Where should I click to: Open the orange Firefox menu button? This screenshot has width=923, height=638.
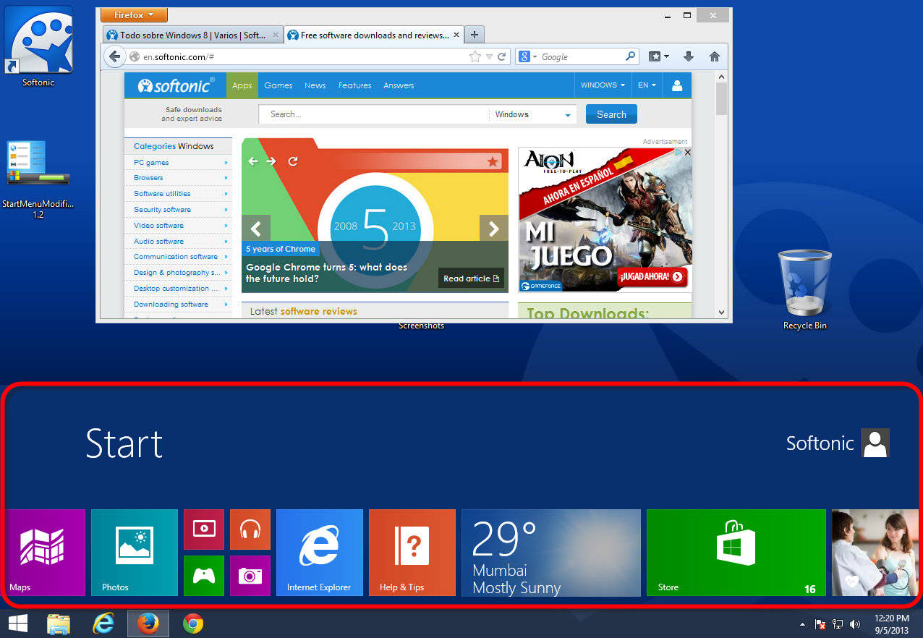134,15
